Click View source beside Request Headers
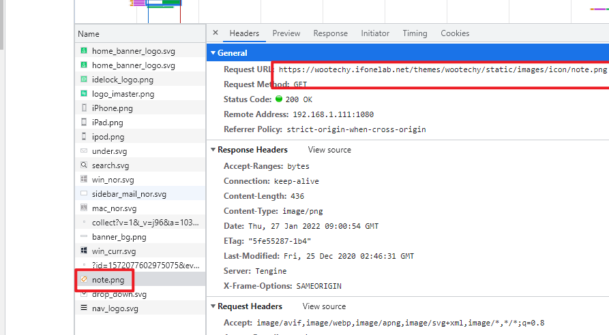Image resolution: width=609 pixels, height=335 pixels. [x=324, y=306]
